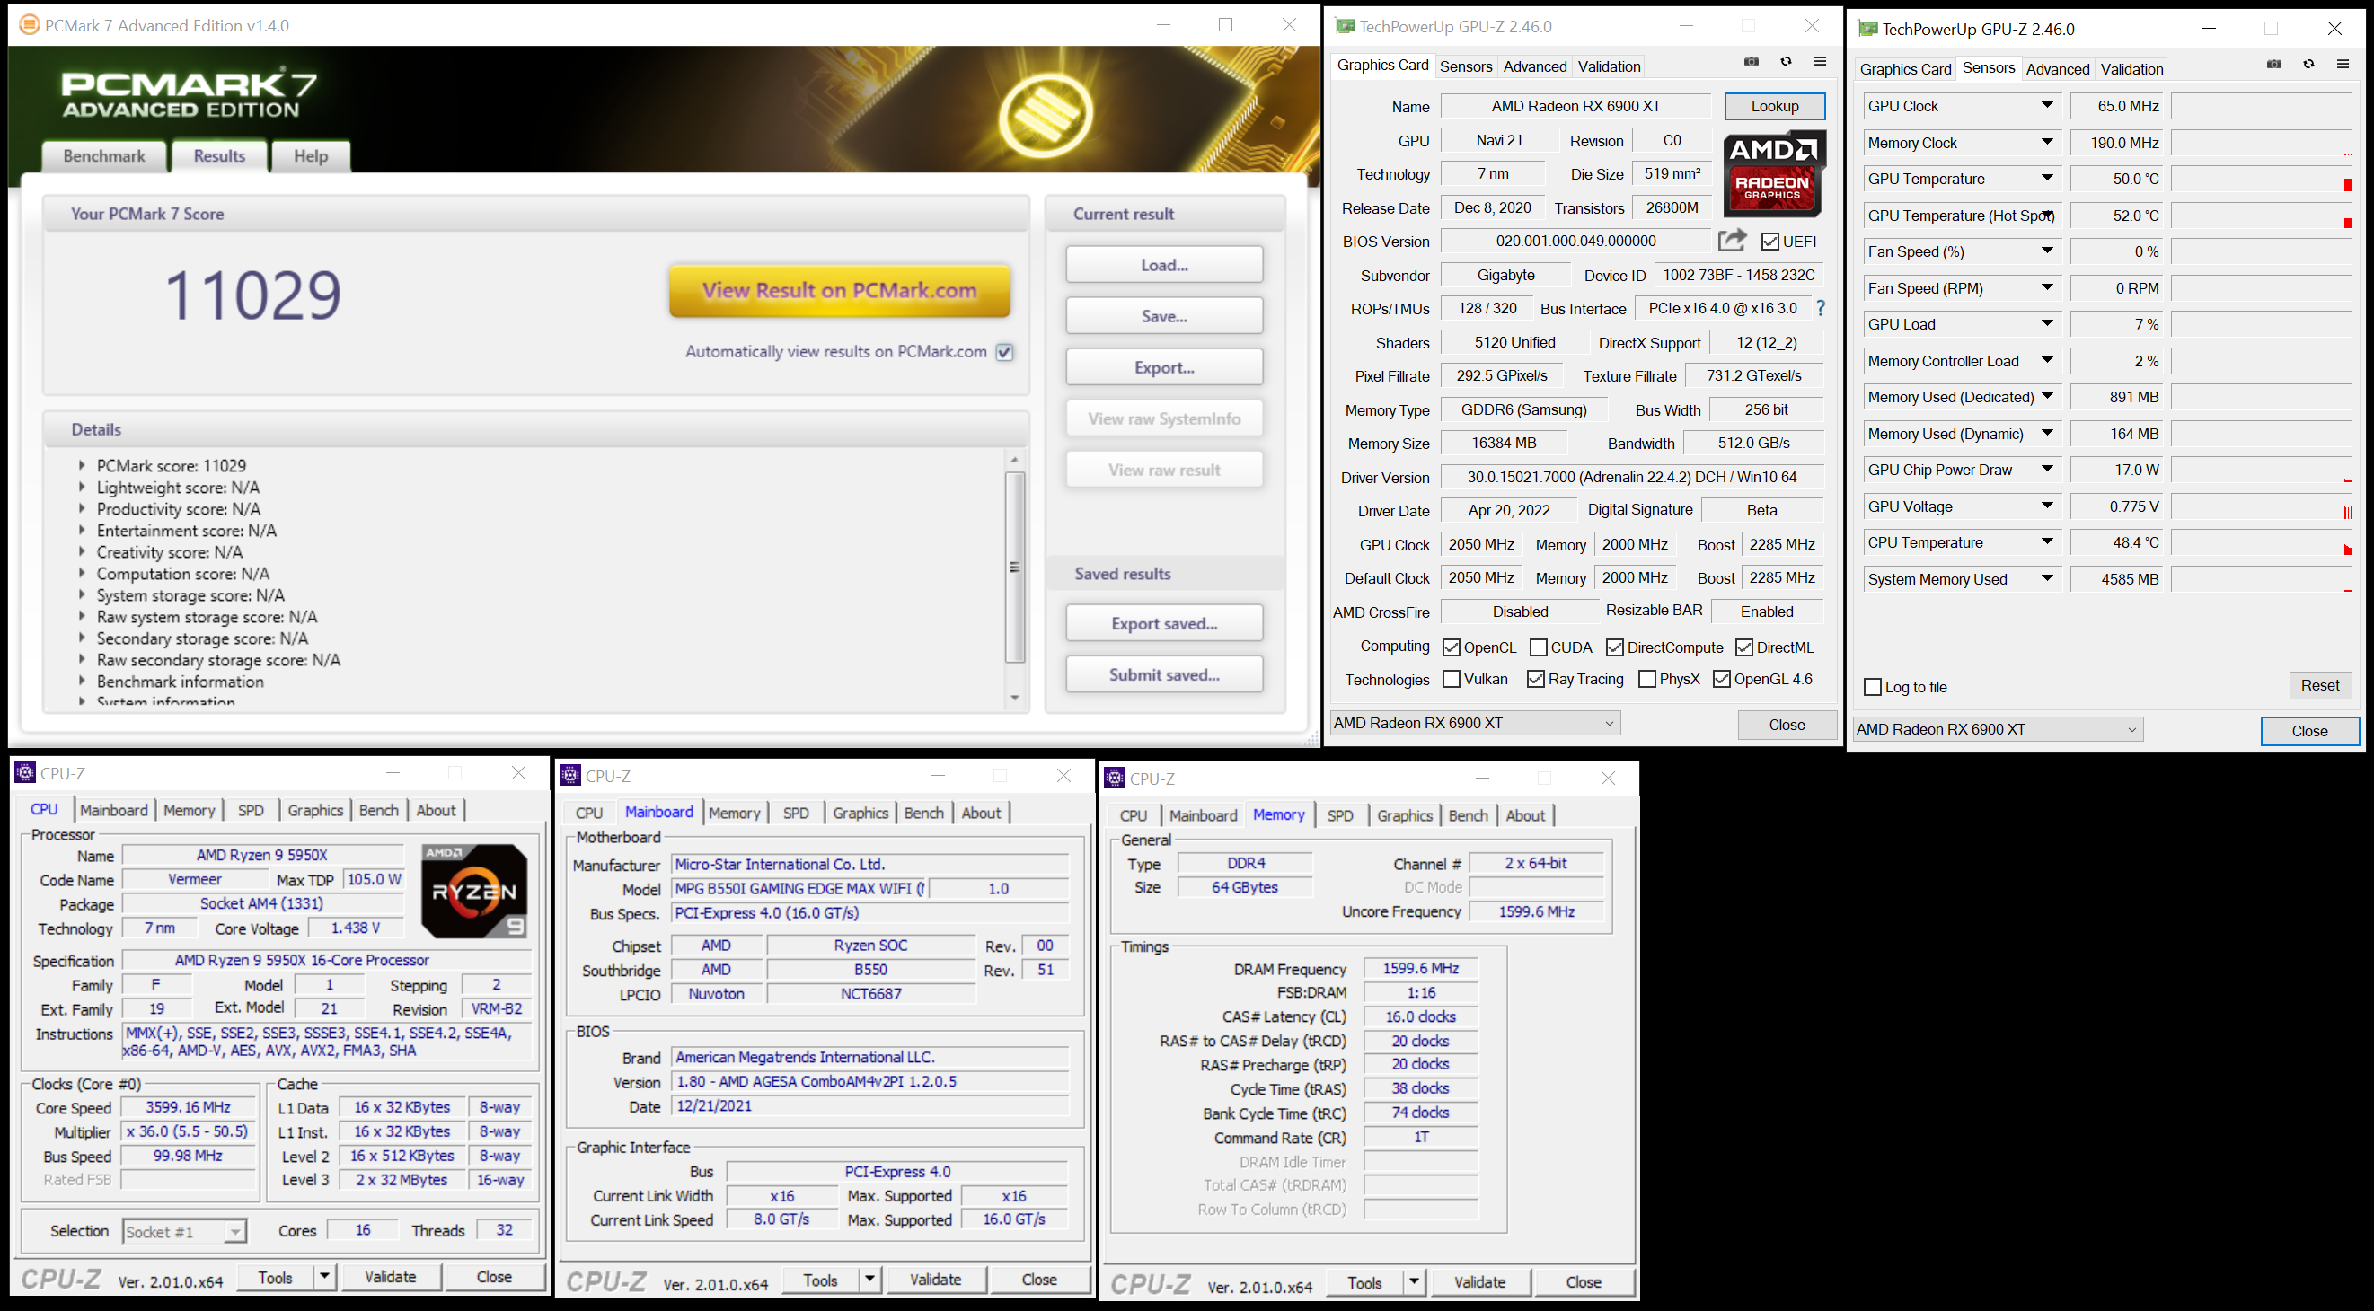Switch to SPD tab in the CPU-Z window showing the CPU tab
The image size is (2374, 1311).
251,810
